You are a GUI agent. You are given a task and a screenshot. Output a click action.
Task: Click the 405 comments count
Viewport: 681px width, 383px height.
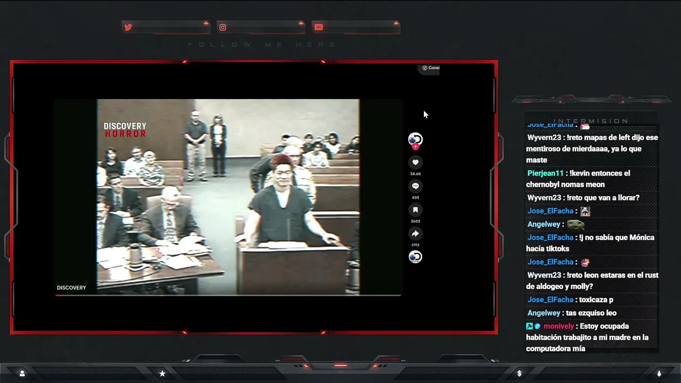[416, 197]
